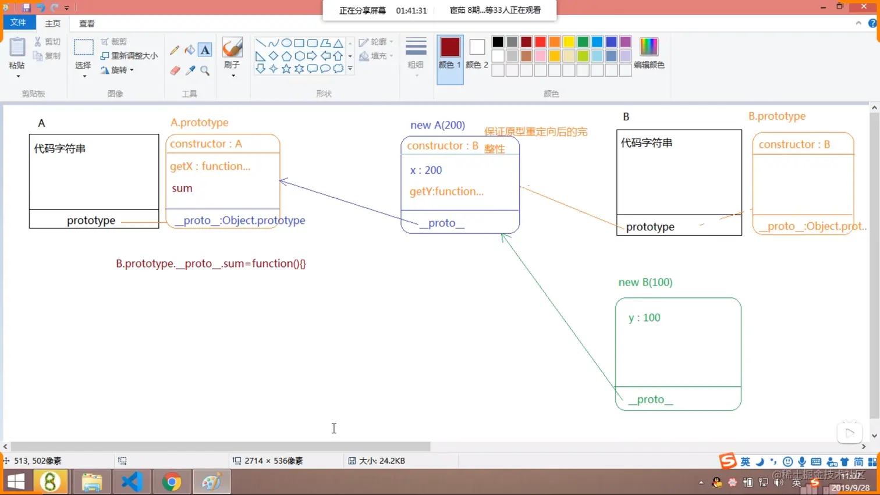Viewport: 880px width, 495px height.
Task: Select Color 1 (颜色 1) box
Action: [450, 59]
